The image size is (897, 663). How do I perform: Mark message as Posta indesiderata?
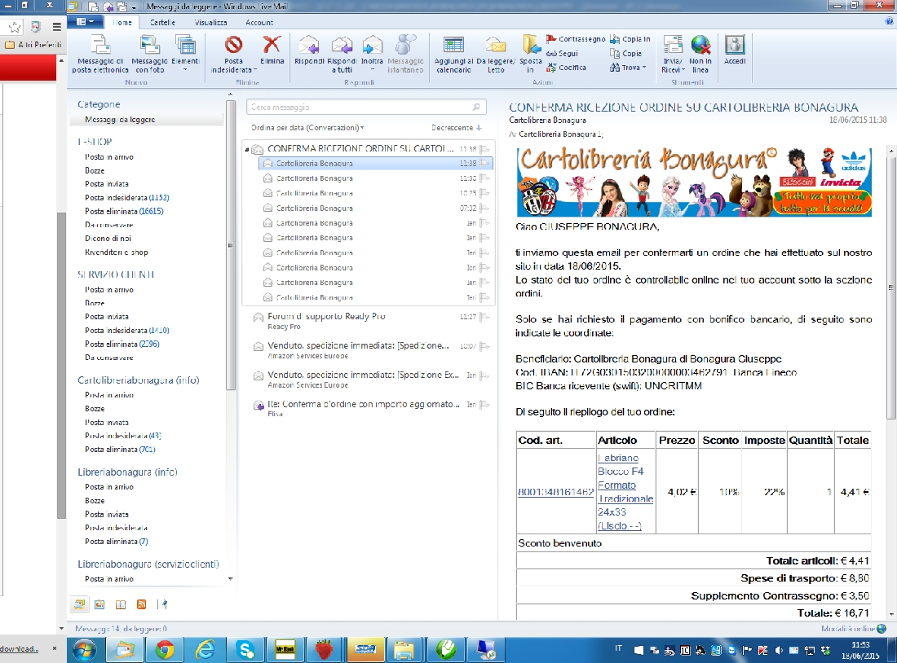233,54
